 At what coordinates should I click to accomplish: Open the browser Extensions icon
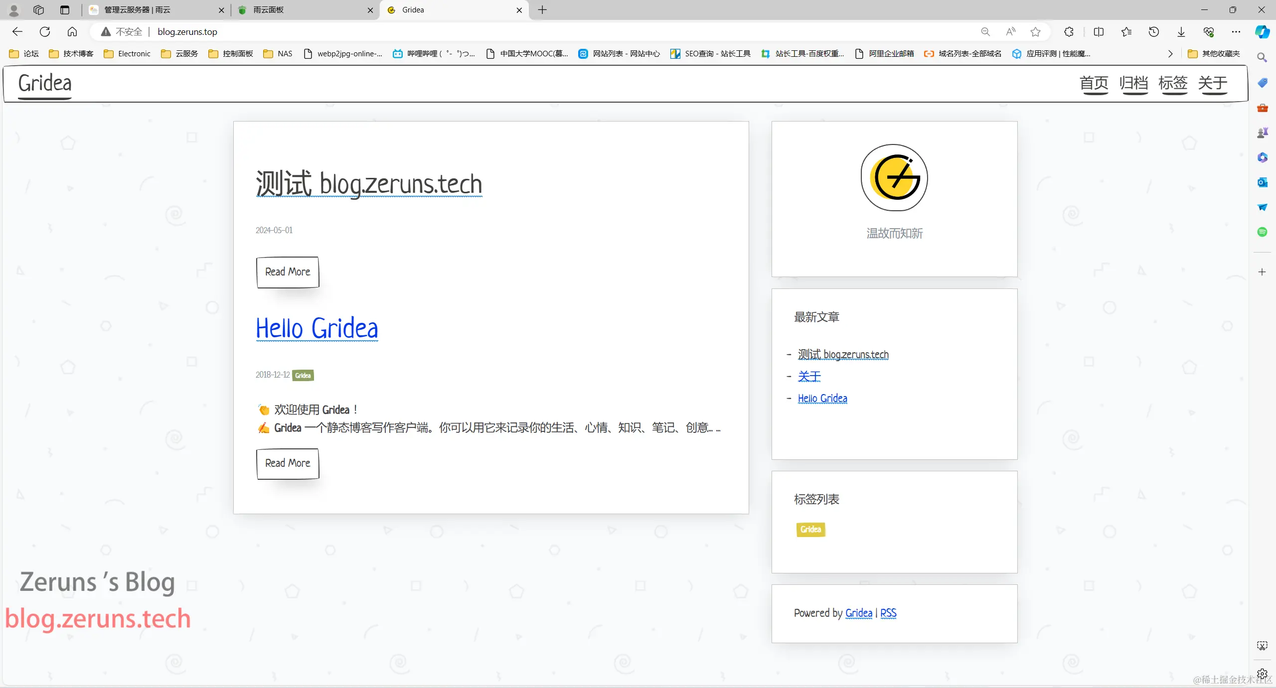coord(1069,32)
